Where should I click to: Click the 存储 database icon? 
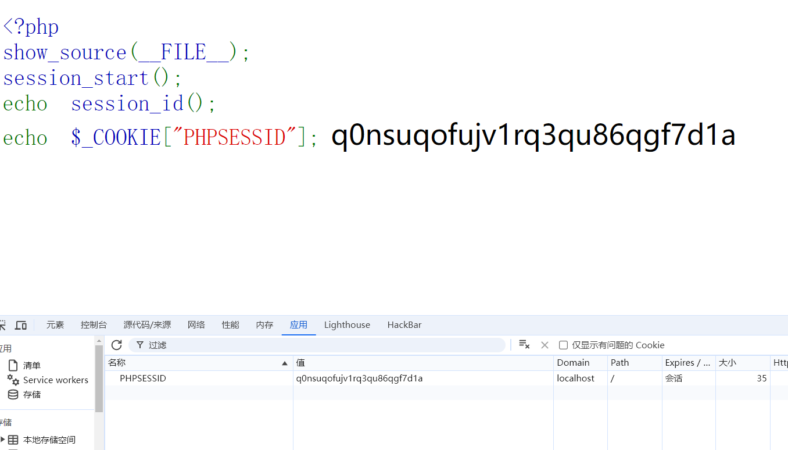point(13,394)
